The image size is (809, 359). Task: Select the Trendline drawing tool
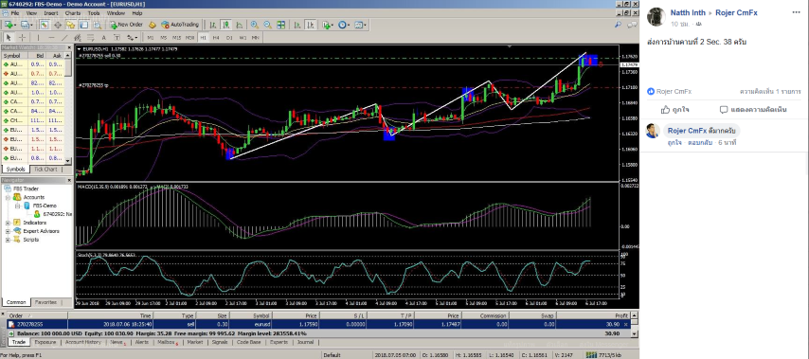[x=64, y=38]
